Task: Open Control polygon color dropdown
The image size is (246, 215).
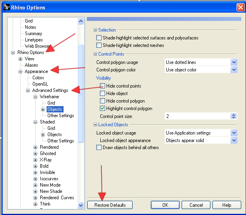Action: (234, 70)
